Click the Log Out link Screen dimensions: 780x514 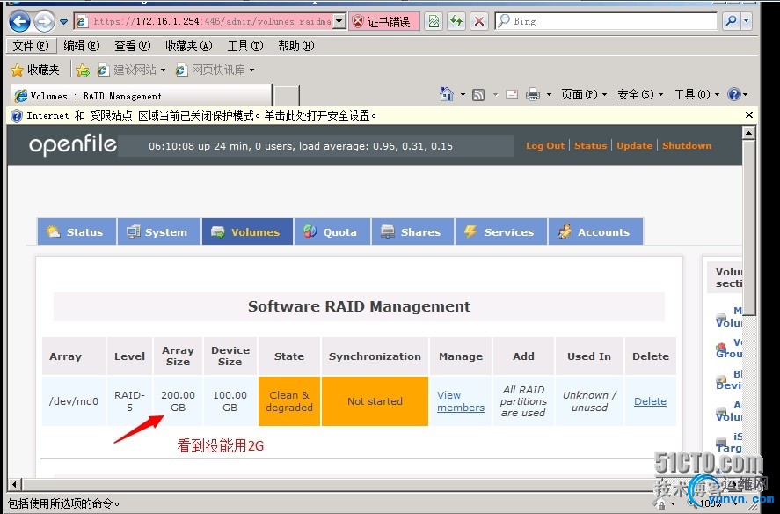(545, 145)
